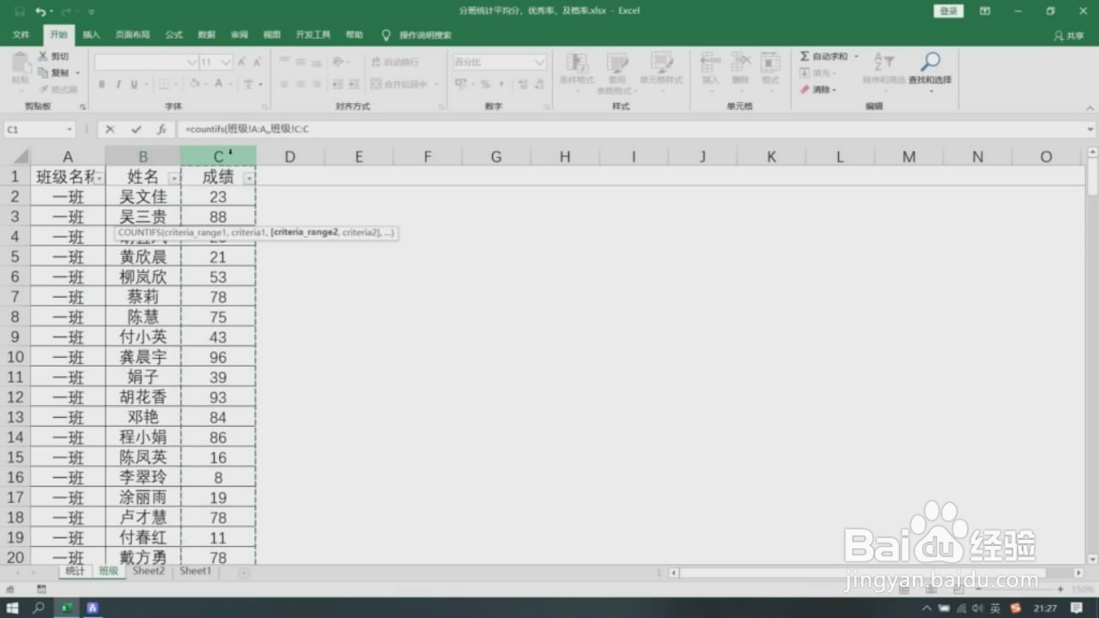Switch to the 统计 worksheet tab
This screenshot has width=1099, height=618.
76,572
